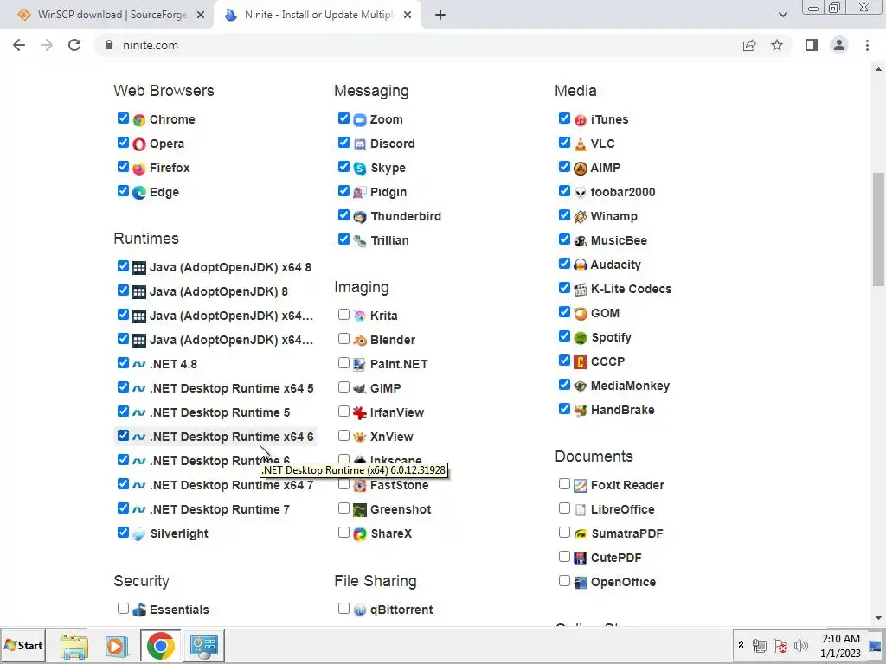The image size is (886, 664).
Task: Click the ninite.com address bar
Action: tap(416, 45)
